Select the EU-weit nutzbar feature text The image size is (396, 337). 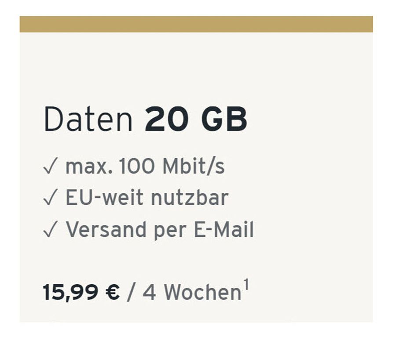coord(147,198)
